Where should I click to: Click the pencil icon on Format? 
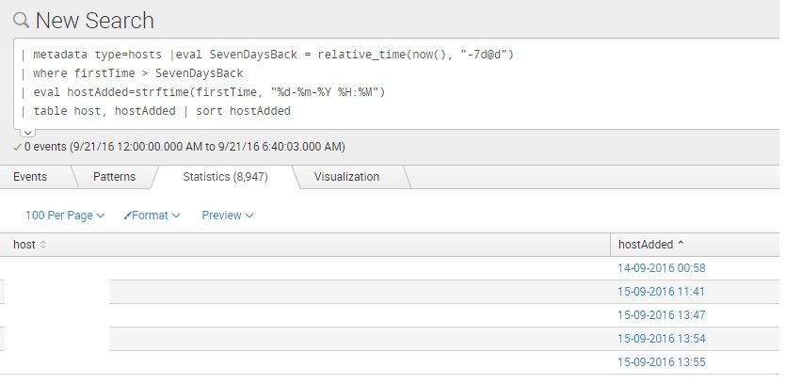(127, 216)
